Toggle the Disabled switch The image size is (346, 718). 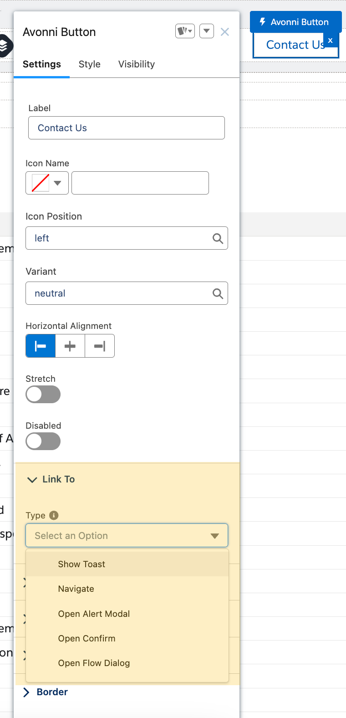(x=43, y=441)
